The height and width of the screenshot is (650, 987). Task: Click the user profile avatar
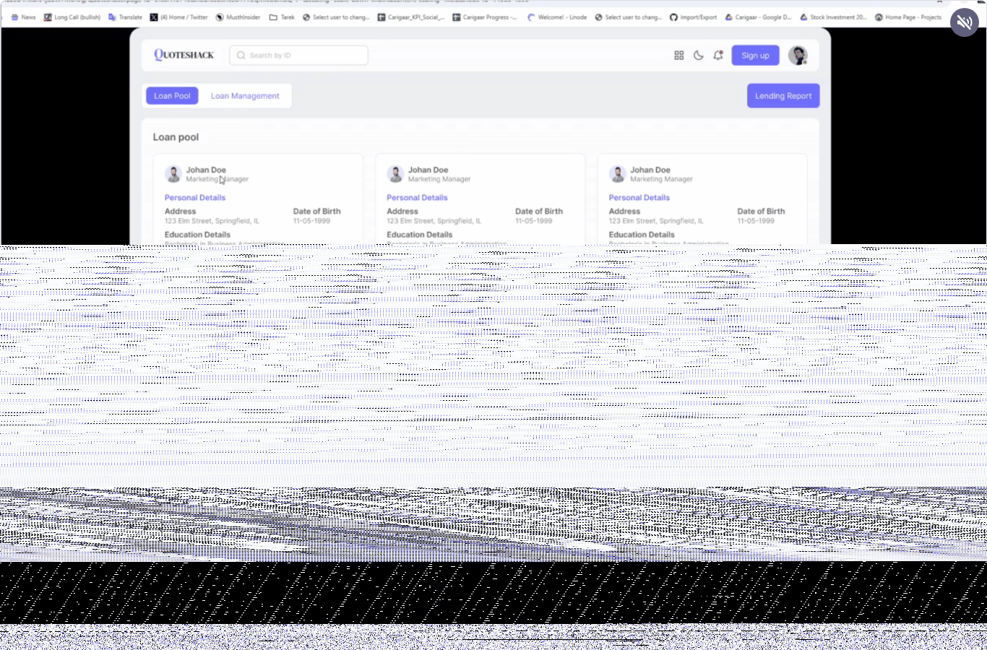[x=798, y=56]
